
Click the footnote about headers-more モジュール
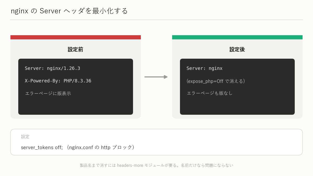156,165
